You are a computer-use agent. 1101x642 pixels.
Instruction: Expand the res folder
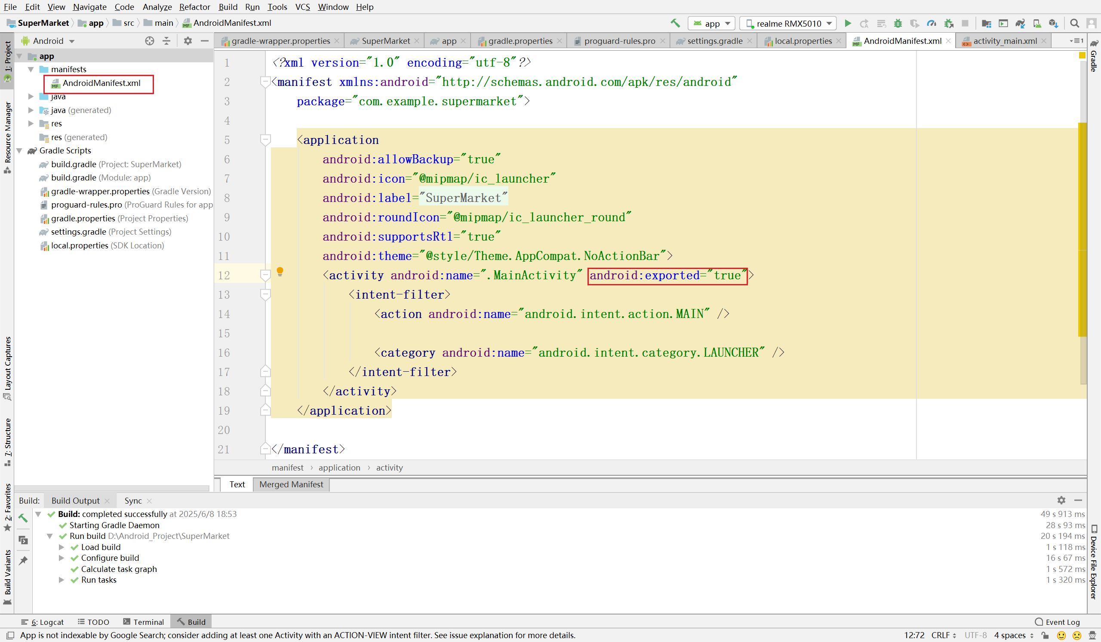point(31,123)
